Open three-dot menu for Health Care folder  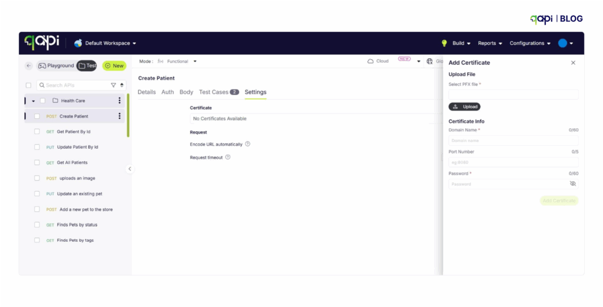click(120, 101)
